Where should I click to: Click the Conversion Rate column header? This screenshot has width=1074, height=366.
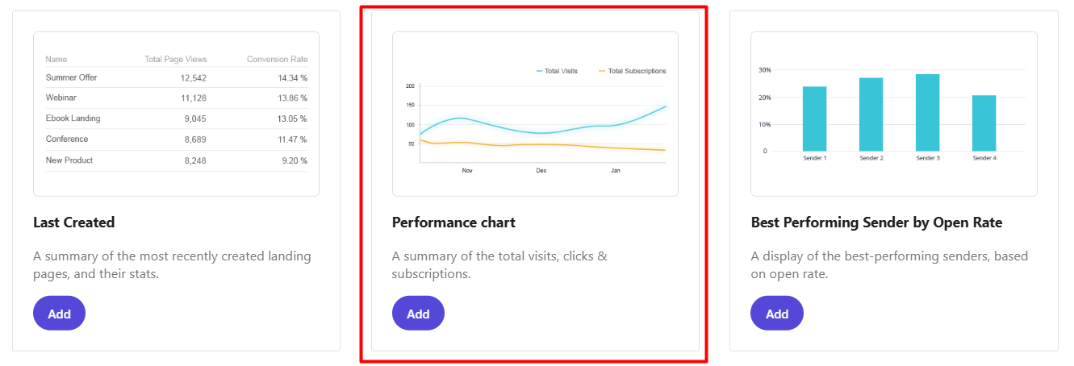click(x=277, y=59)
